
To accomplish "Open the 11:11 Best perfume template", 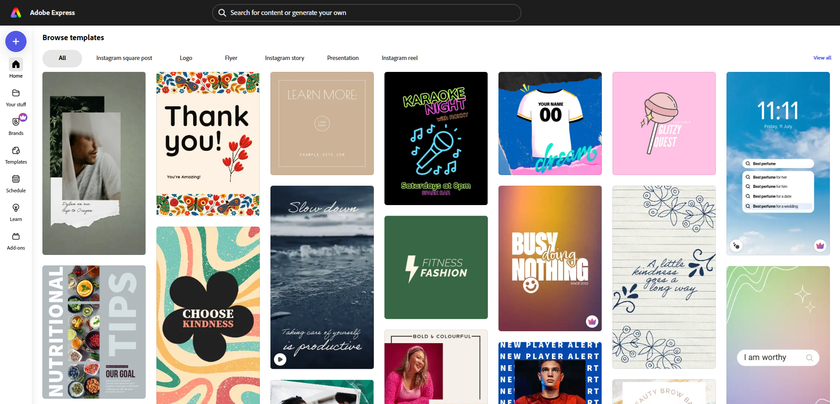I will [778, 163].
